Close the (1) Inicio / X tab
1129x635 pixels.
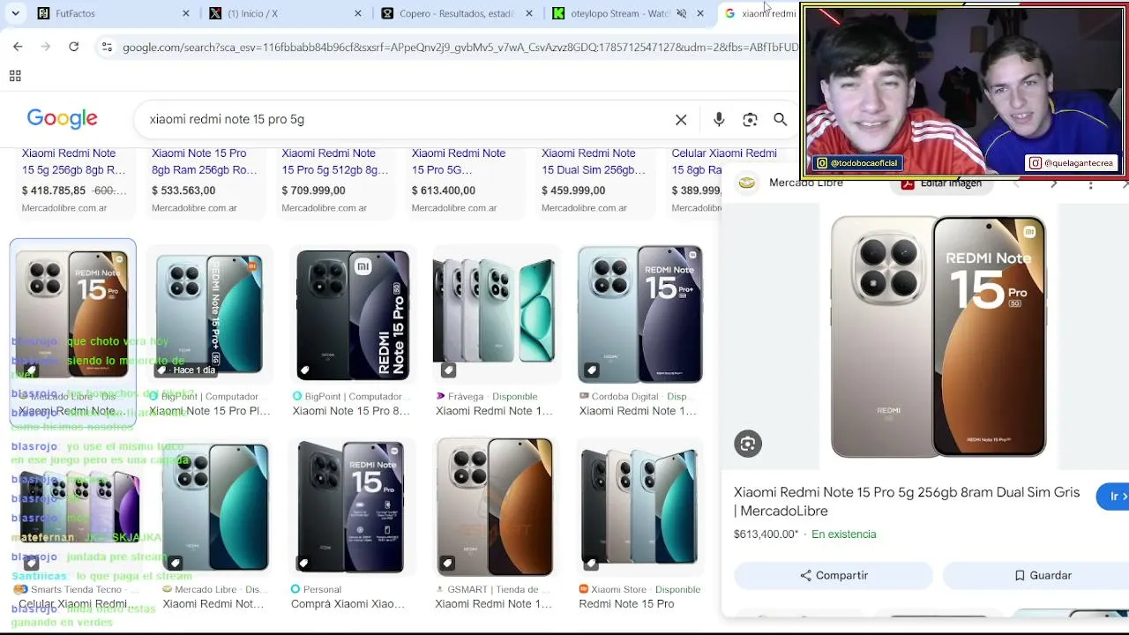pyautogui.click(x=358, y=13)
